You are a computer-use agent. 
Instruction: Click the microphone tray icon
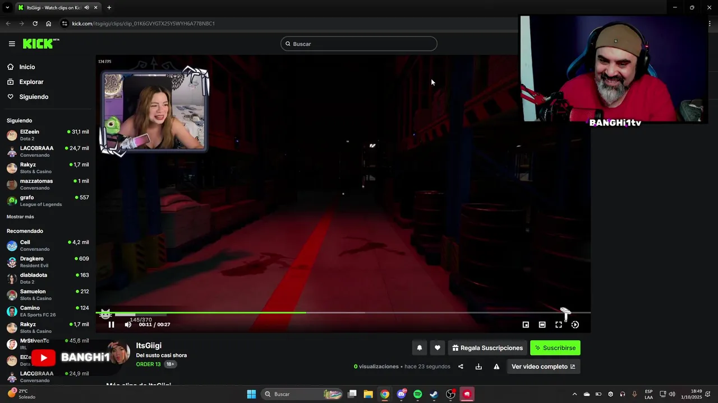[x=634, y=394]
